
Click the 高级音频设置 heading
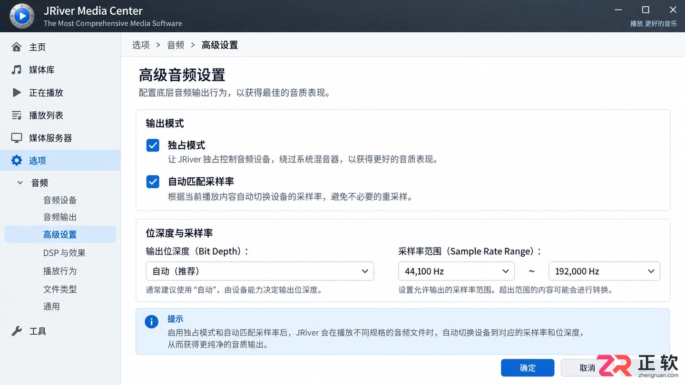[182, 75]
